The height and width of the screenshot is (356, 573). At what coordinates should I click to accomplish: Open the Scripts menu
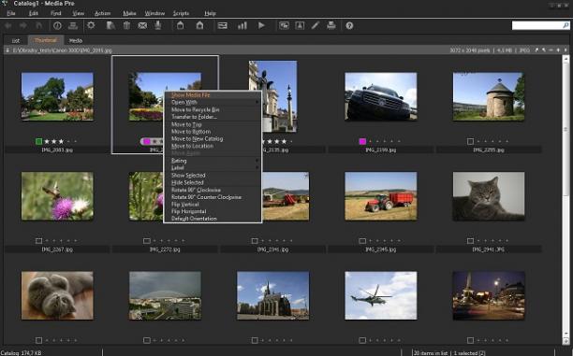coord(181,13)
